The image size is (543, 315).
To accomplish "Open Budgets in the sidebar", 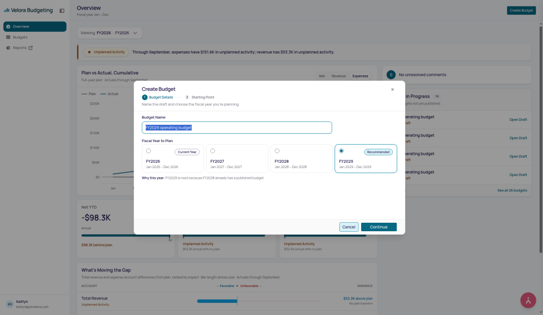I will (35, 37).
